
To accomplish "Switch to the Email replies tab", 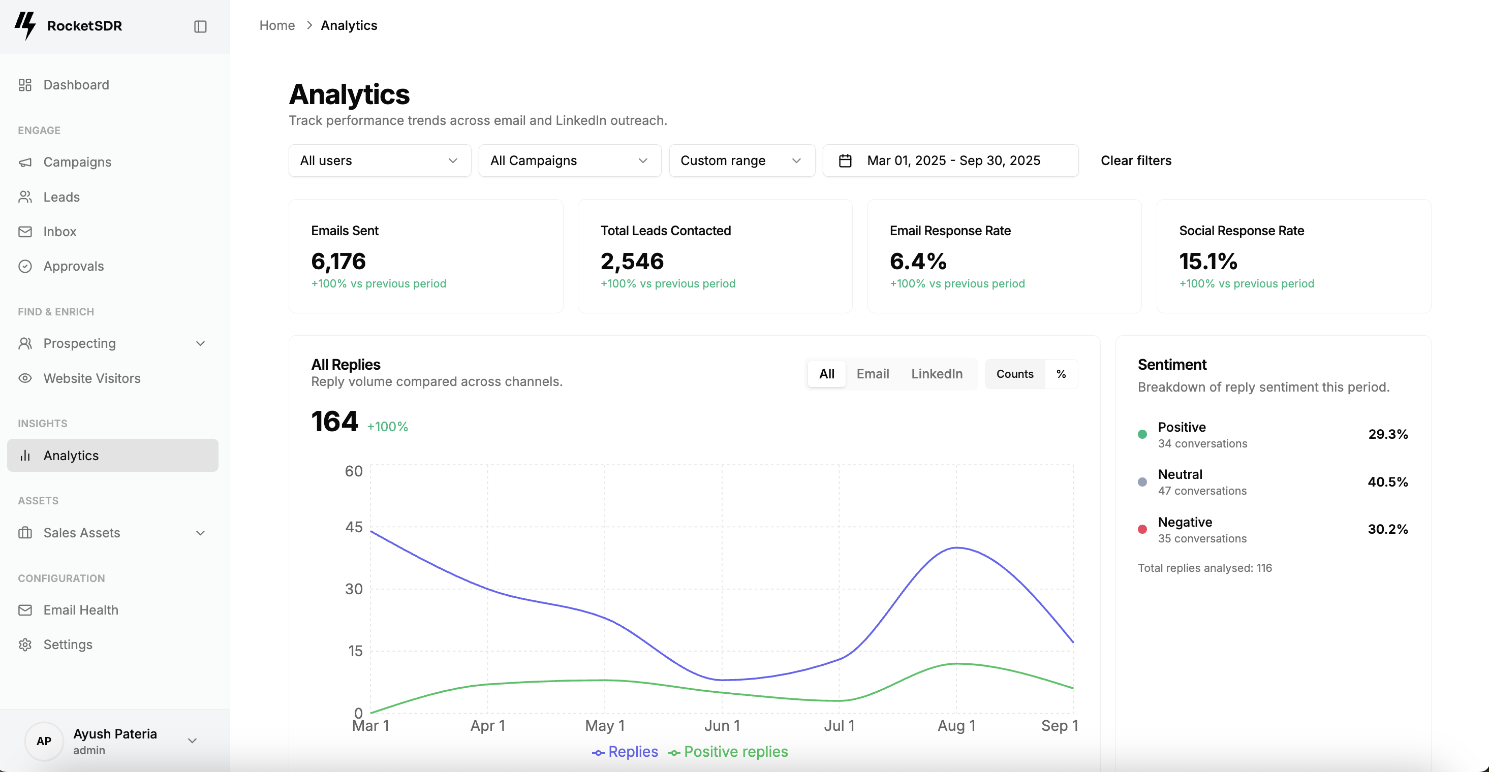I will pyautogui.click(x=872, y=374).
